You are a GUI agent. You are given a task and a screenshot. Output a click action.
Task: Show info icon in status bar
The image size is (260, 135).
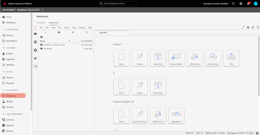[x=257, y=133]
